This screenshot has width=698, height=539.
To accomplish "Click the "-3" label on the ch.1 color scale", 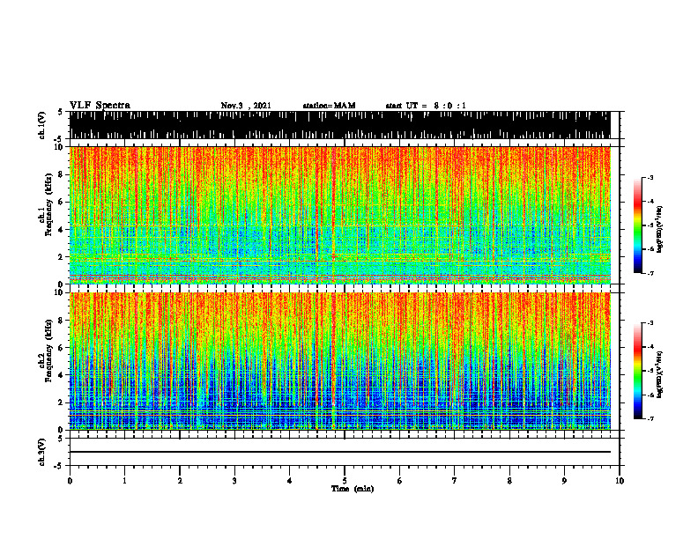I will click(x=650, y=178).
